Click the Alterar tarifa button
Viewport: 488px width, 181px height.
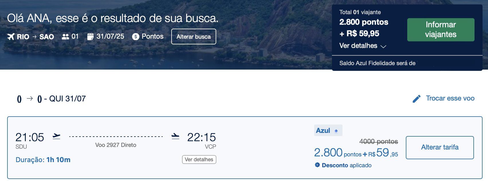(x=440, y=147)
